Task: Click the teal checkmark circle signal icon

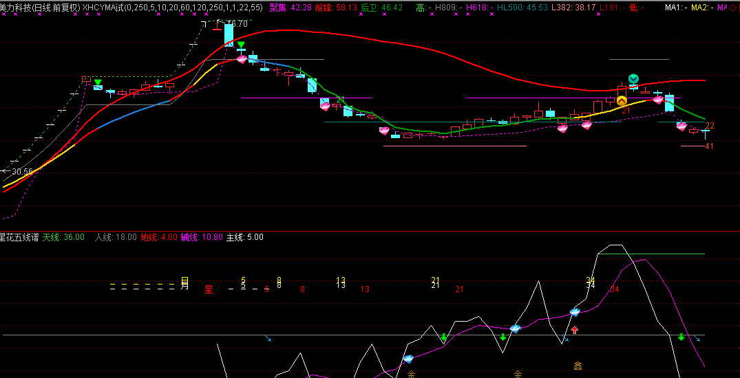Action: click(x=633, y=79)
